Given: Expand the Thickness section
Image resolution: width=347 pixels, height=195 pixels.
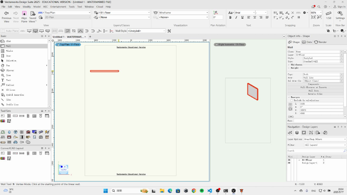Looking at the screenshot, I should tap(289, 65).
